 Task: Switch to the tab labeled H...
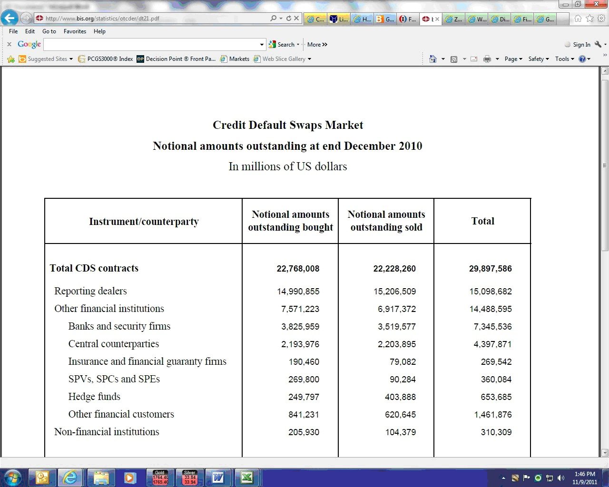(362, 19)
